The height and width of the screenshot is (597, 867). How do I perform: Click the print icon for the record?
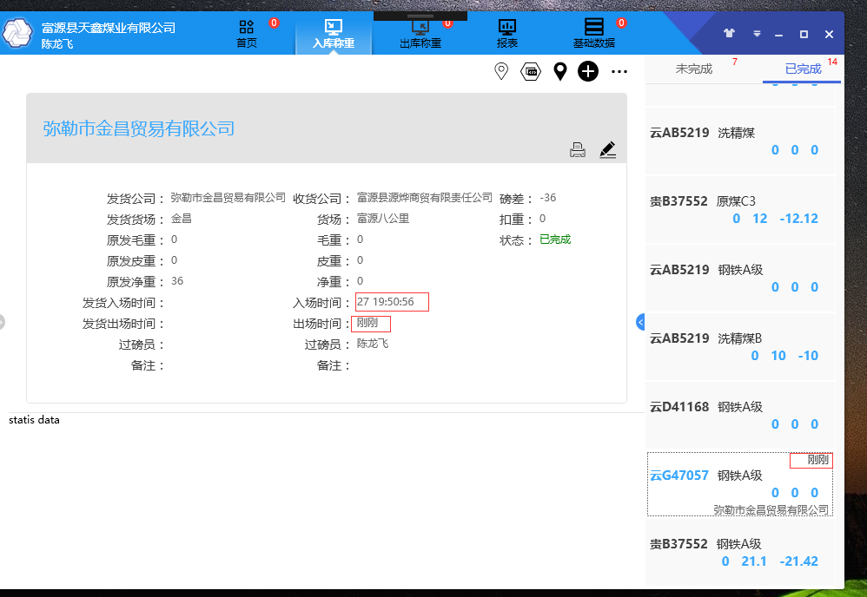[x=578, y=149]
